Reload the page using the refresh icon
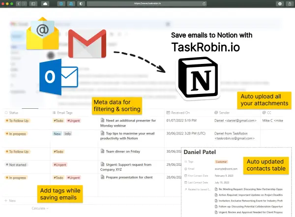 click(204, 3)
